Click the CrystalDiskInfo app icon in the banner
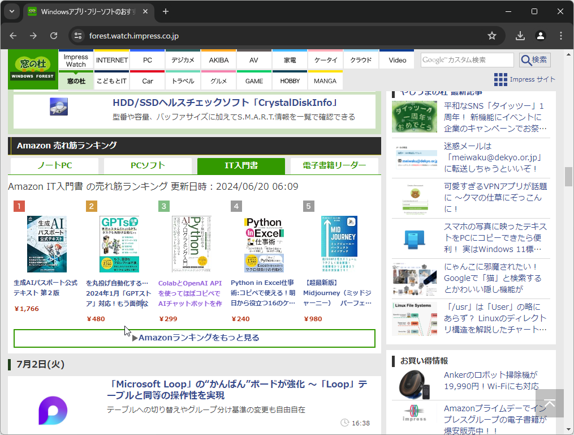The height and width of the screenshot is (435, 574). click(59, 106)
